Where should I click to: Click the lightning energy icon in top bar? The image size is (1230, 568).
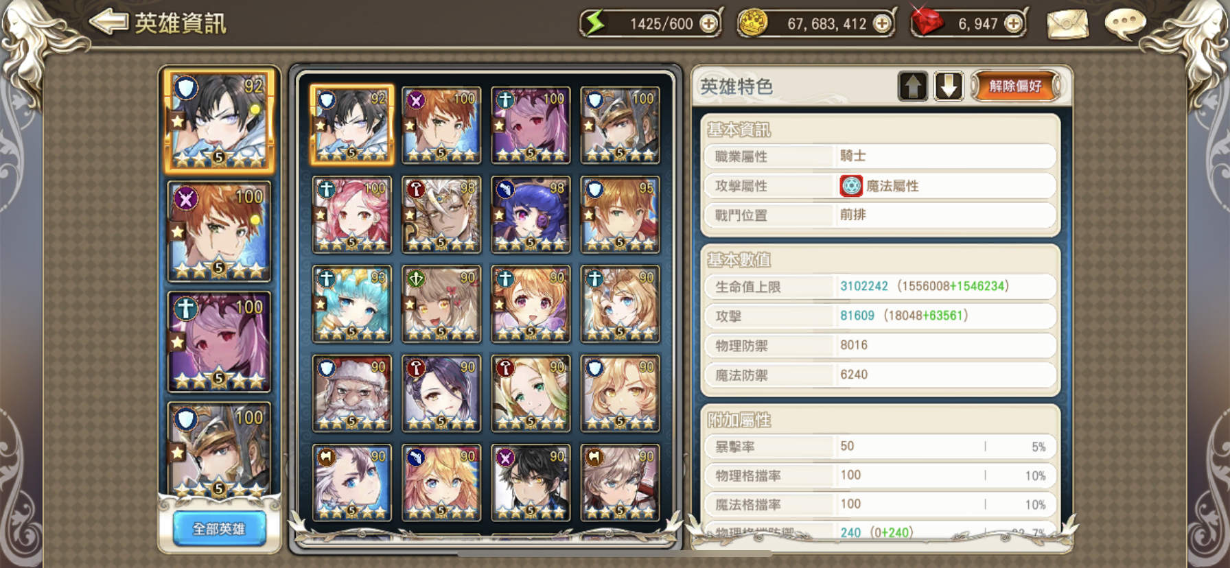(x=595, y=23)
